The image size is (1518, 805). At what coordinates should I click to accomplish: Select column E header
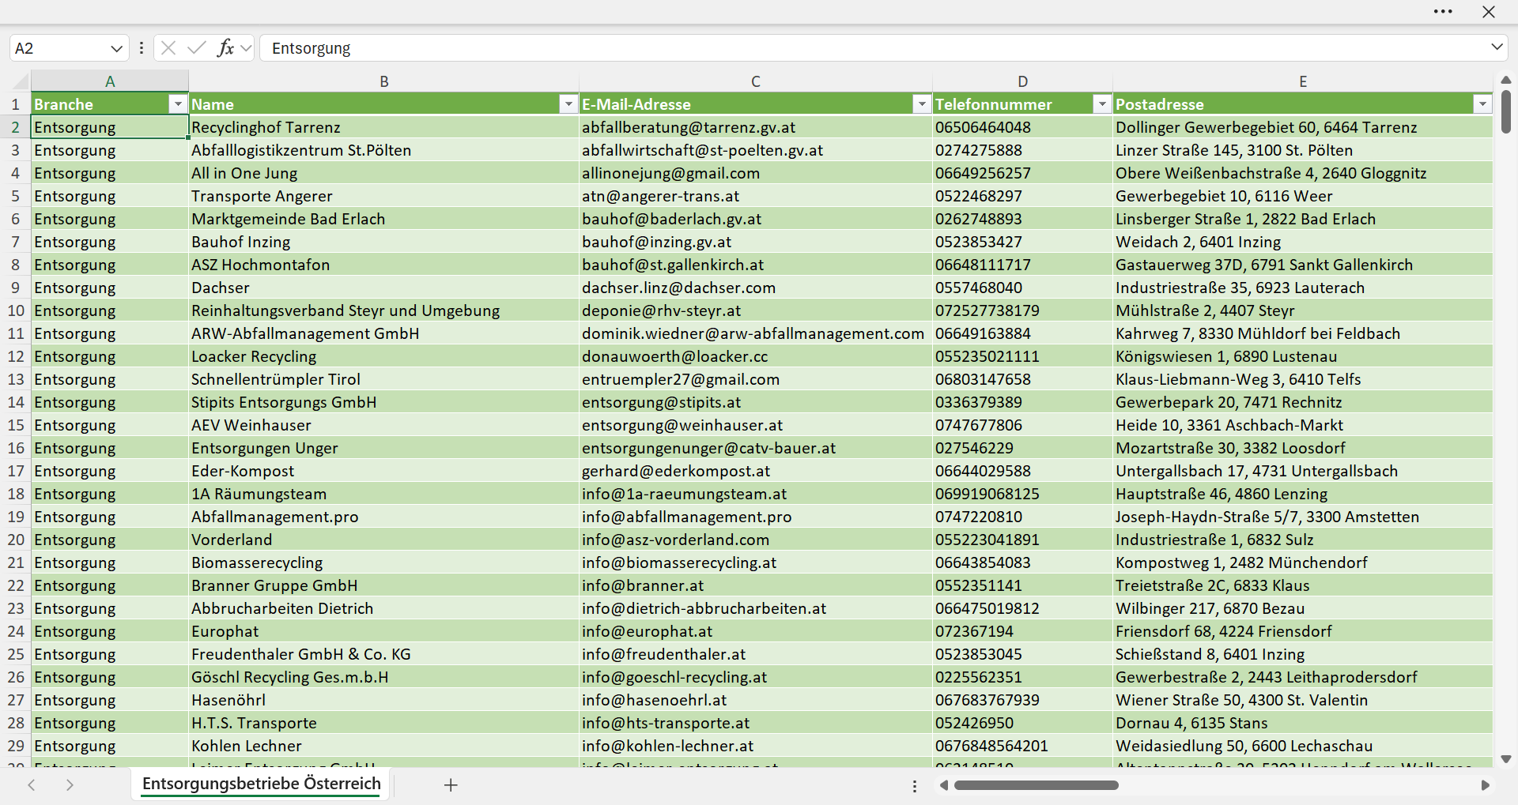pos(1303,81)
